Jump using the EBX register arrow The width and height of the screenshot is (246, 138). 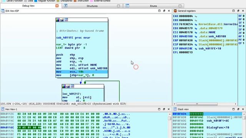pyautogui.click(x=196, y=20)
